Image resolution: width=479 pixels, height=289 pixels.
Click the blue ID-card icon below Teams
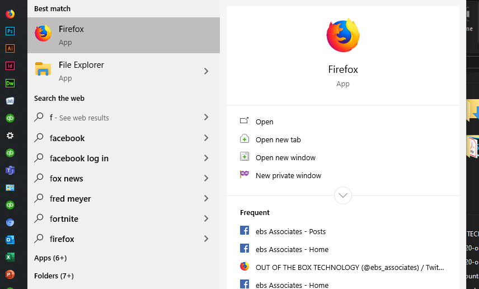pyautogui.click(x=10, y=188)
